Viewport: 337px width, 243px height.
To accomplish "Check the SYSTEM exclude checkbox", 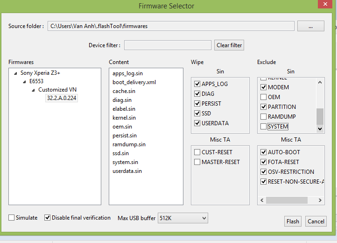I will [x=264, y=127].
